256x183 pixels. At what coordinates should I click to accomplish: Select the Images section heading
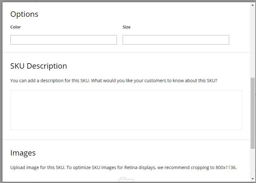coord(23,153)
